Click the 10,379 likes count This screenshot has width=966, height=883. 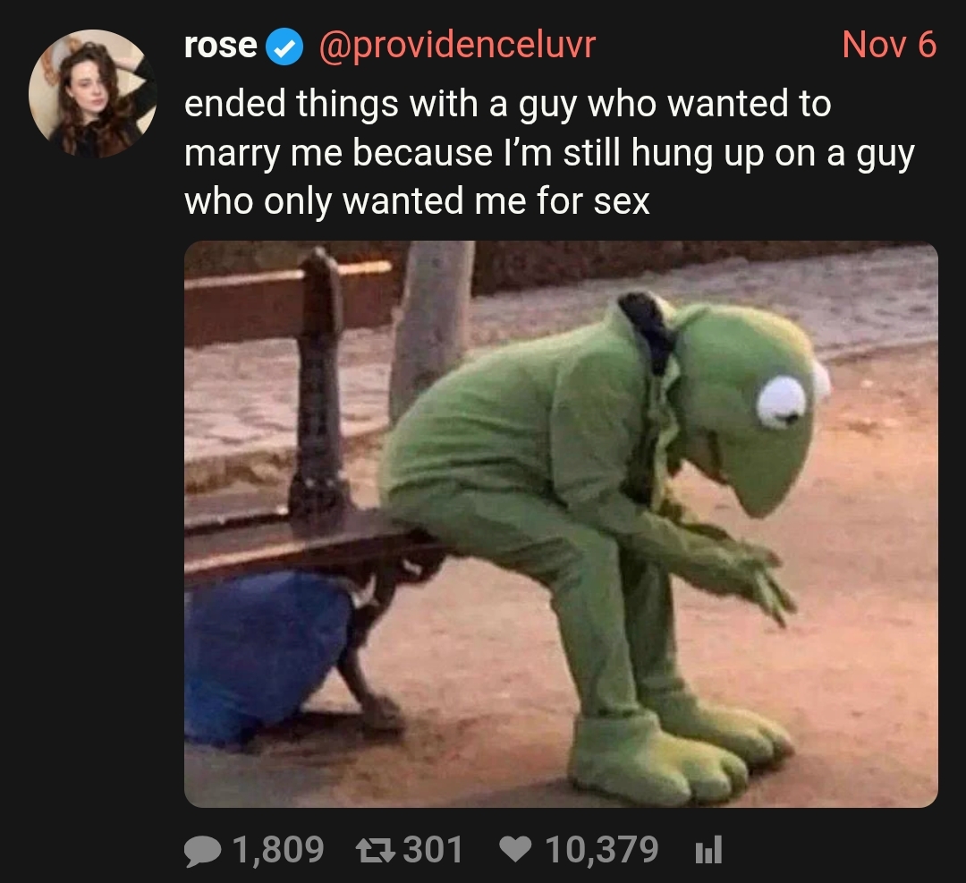(601, 850)
